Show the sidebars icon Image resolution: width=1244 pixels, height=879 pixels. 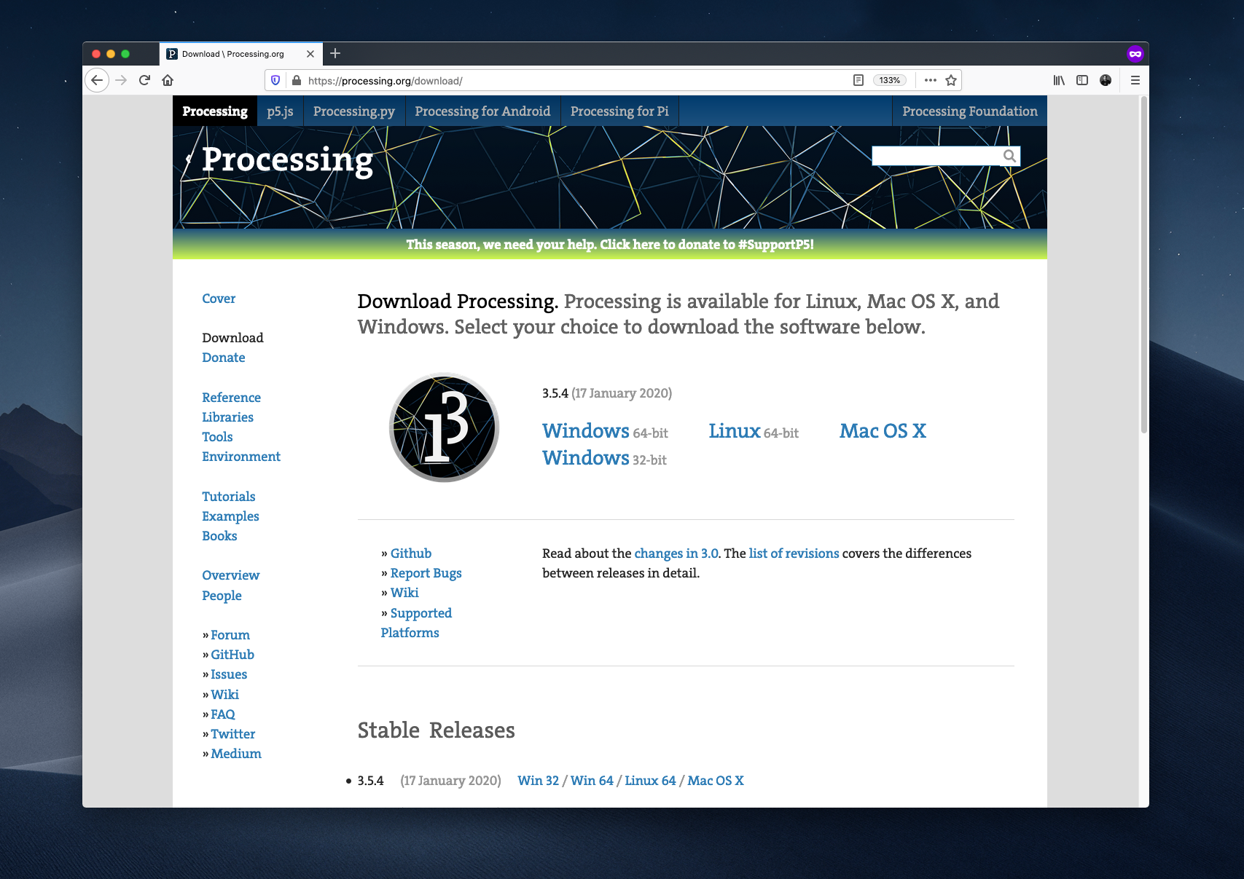[x=1082, y=80]
